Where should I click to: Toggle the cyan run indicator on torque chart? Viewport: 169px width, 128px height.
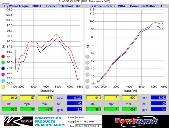pos(3,81)
